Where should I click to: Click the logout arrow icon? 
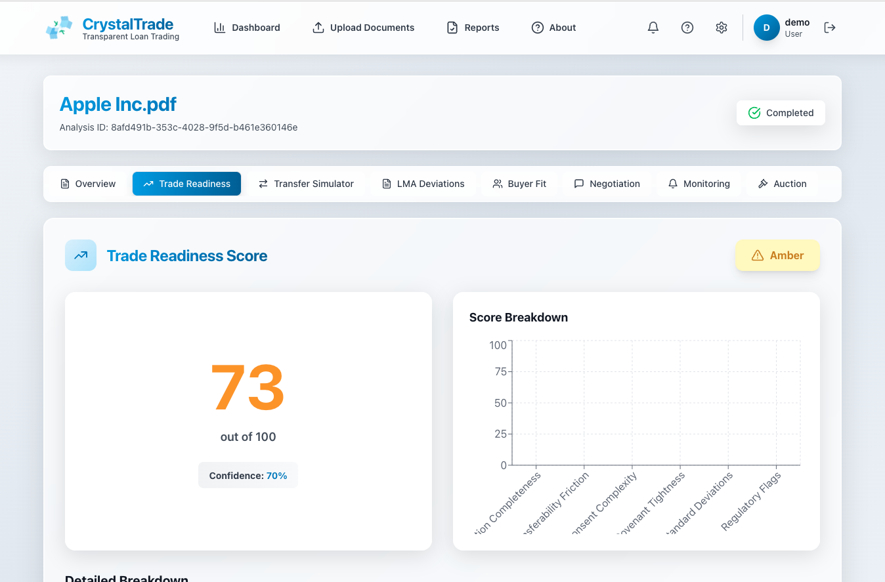point(830,28)
